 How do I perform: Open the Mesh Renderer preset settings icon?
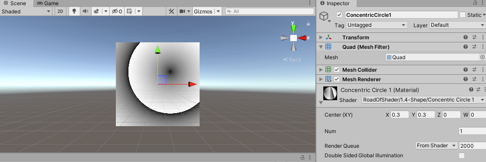pyautogui.click(x=474, y=79)
